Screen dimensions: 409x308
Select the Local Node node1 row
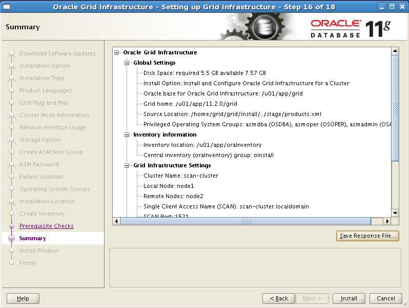(169, 186)
